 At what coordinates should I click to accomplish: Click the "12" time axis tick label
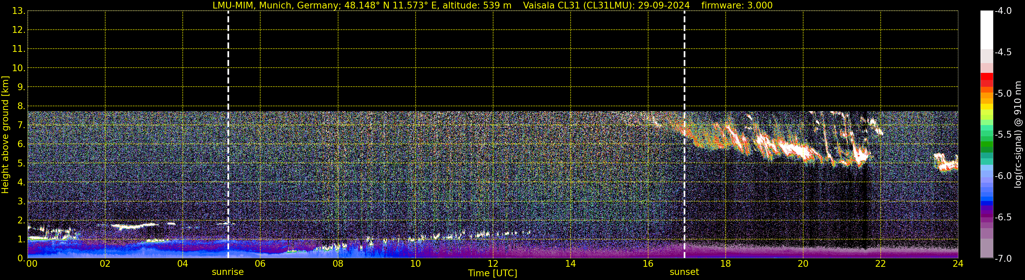493,264
